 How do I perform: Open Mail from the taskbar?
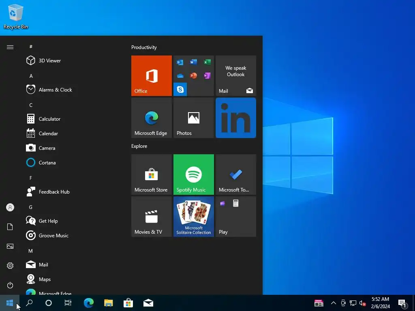point(148,303)
